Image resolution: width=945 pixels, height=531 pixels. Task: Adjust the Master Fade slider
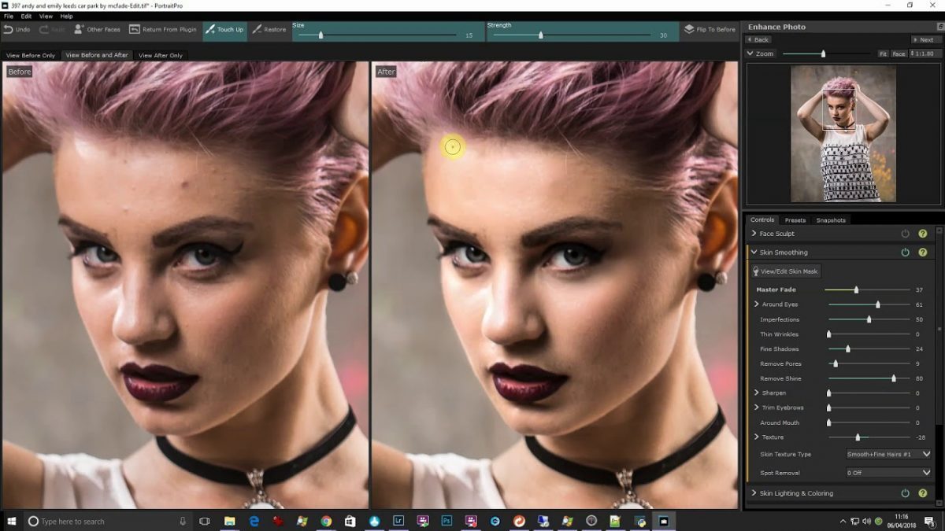[x=856, y=289]
